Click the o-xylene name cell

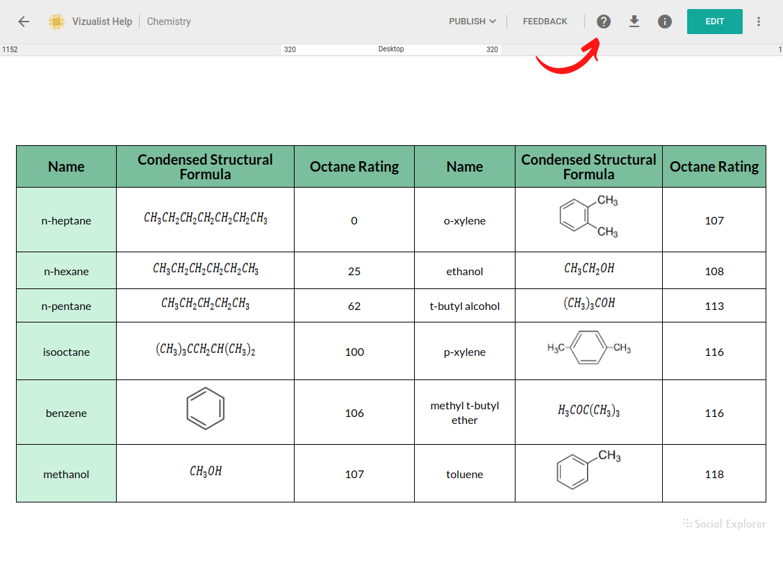click(x=464, y=220)
